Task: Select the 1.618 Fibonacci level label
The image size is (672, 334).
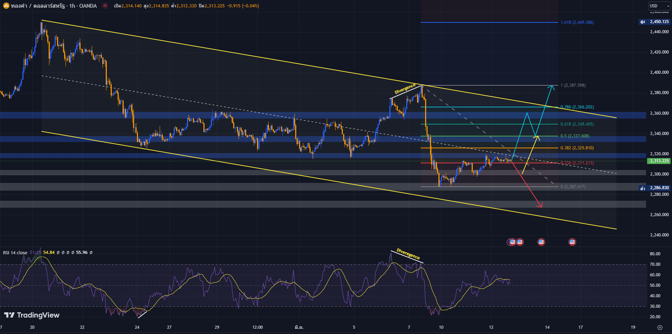Action: pyautogui.click(x=577, y=22)
